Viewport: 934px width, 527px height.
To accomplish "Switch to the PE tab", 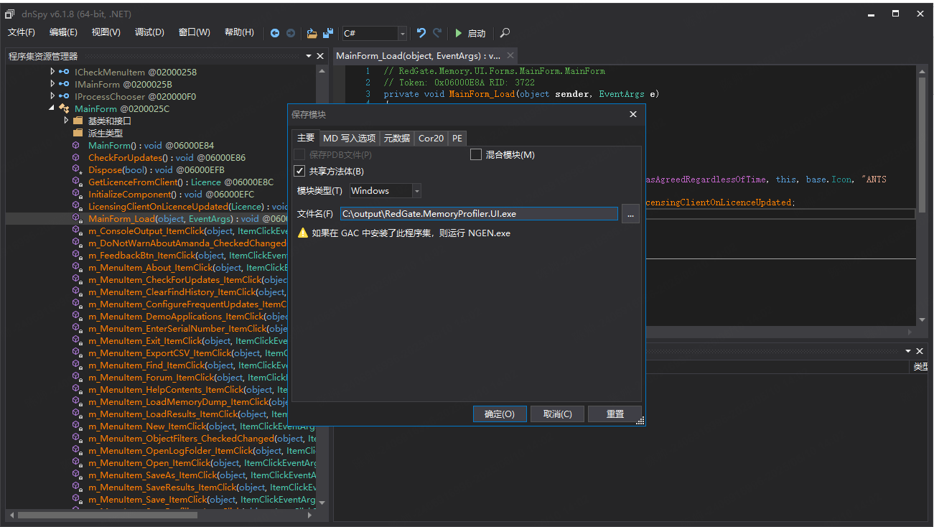I will [x=457, y=139].
